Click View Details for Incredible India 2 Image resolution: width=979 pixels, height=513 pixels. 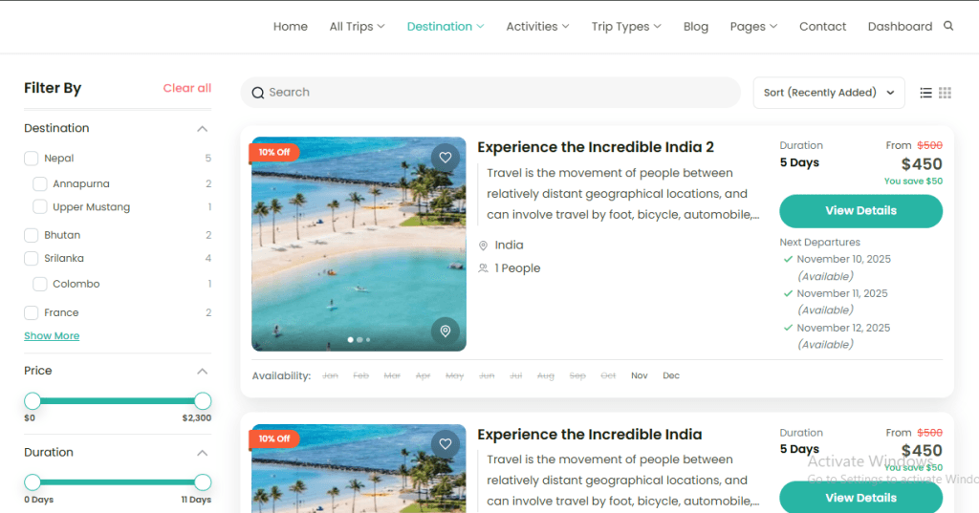[860, 211]
